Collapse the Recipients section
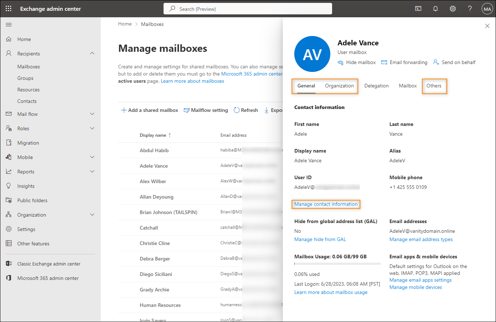This screenshot has height=322, width=496. tap(92, 53)
